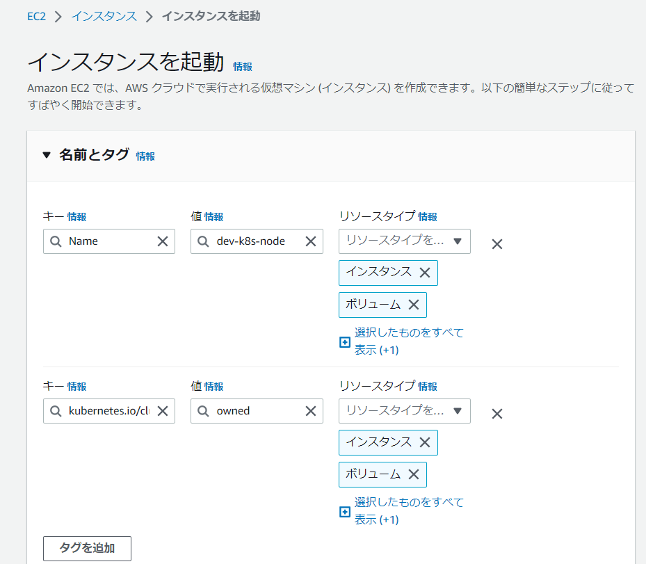Viewport: 646px width, 564px height.
Task: Clear the kubernetes.io key using its X icon
Action: click(x=163, y=411)
